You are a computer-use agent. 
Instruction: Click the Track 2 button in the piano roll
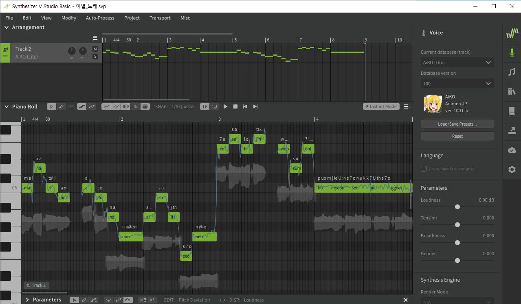click(36, 285)
